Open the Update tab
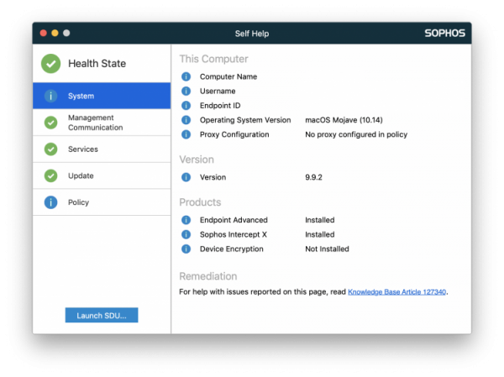This screenshot has width=504, height=377. 102,175
